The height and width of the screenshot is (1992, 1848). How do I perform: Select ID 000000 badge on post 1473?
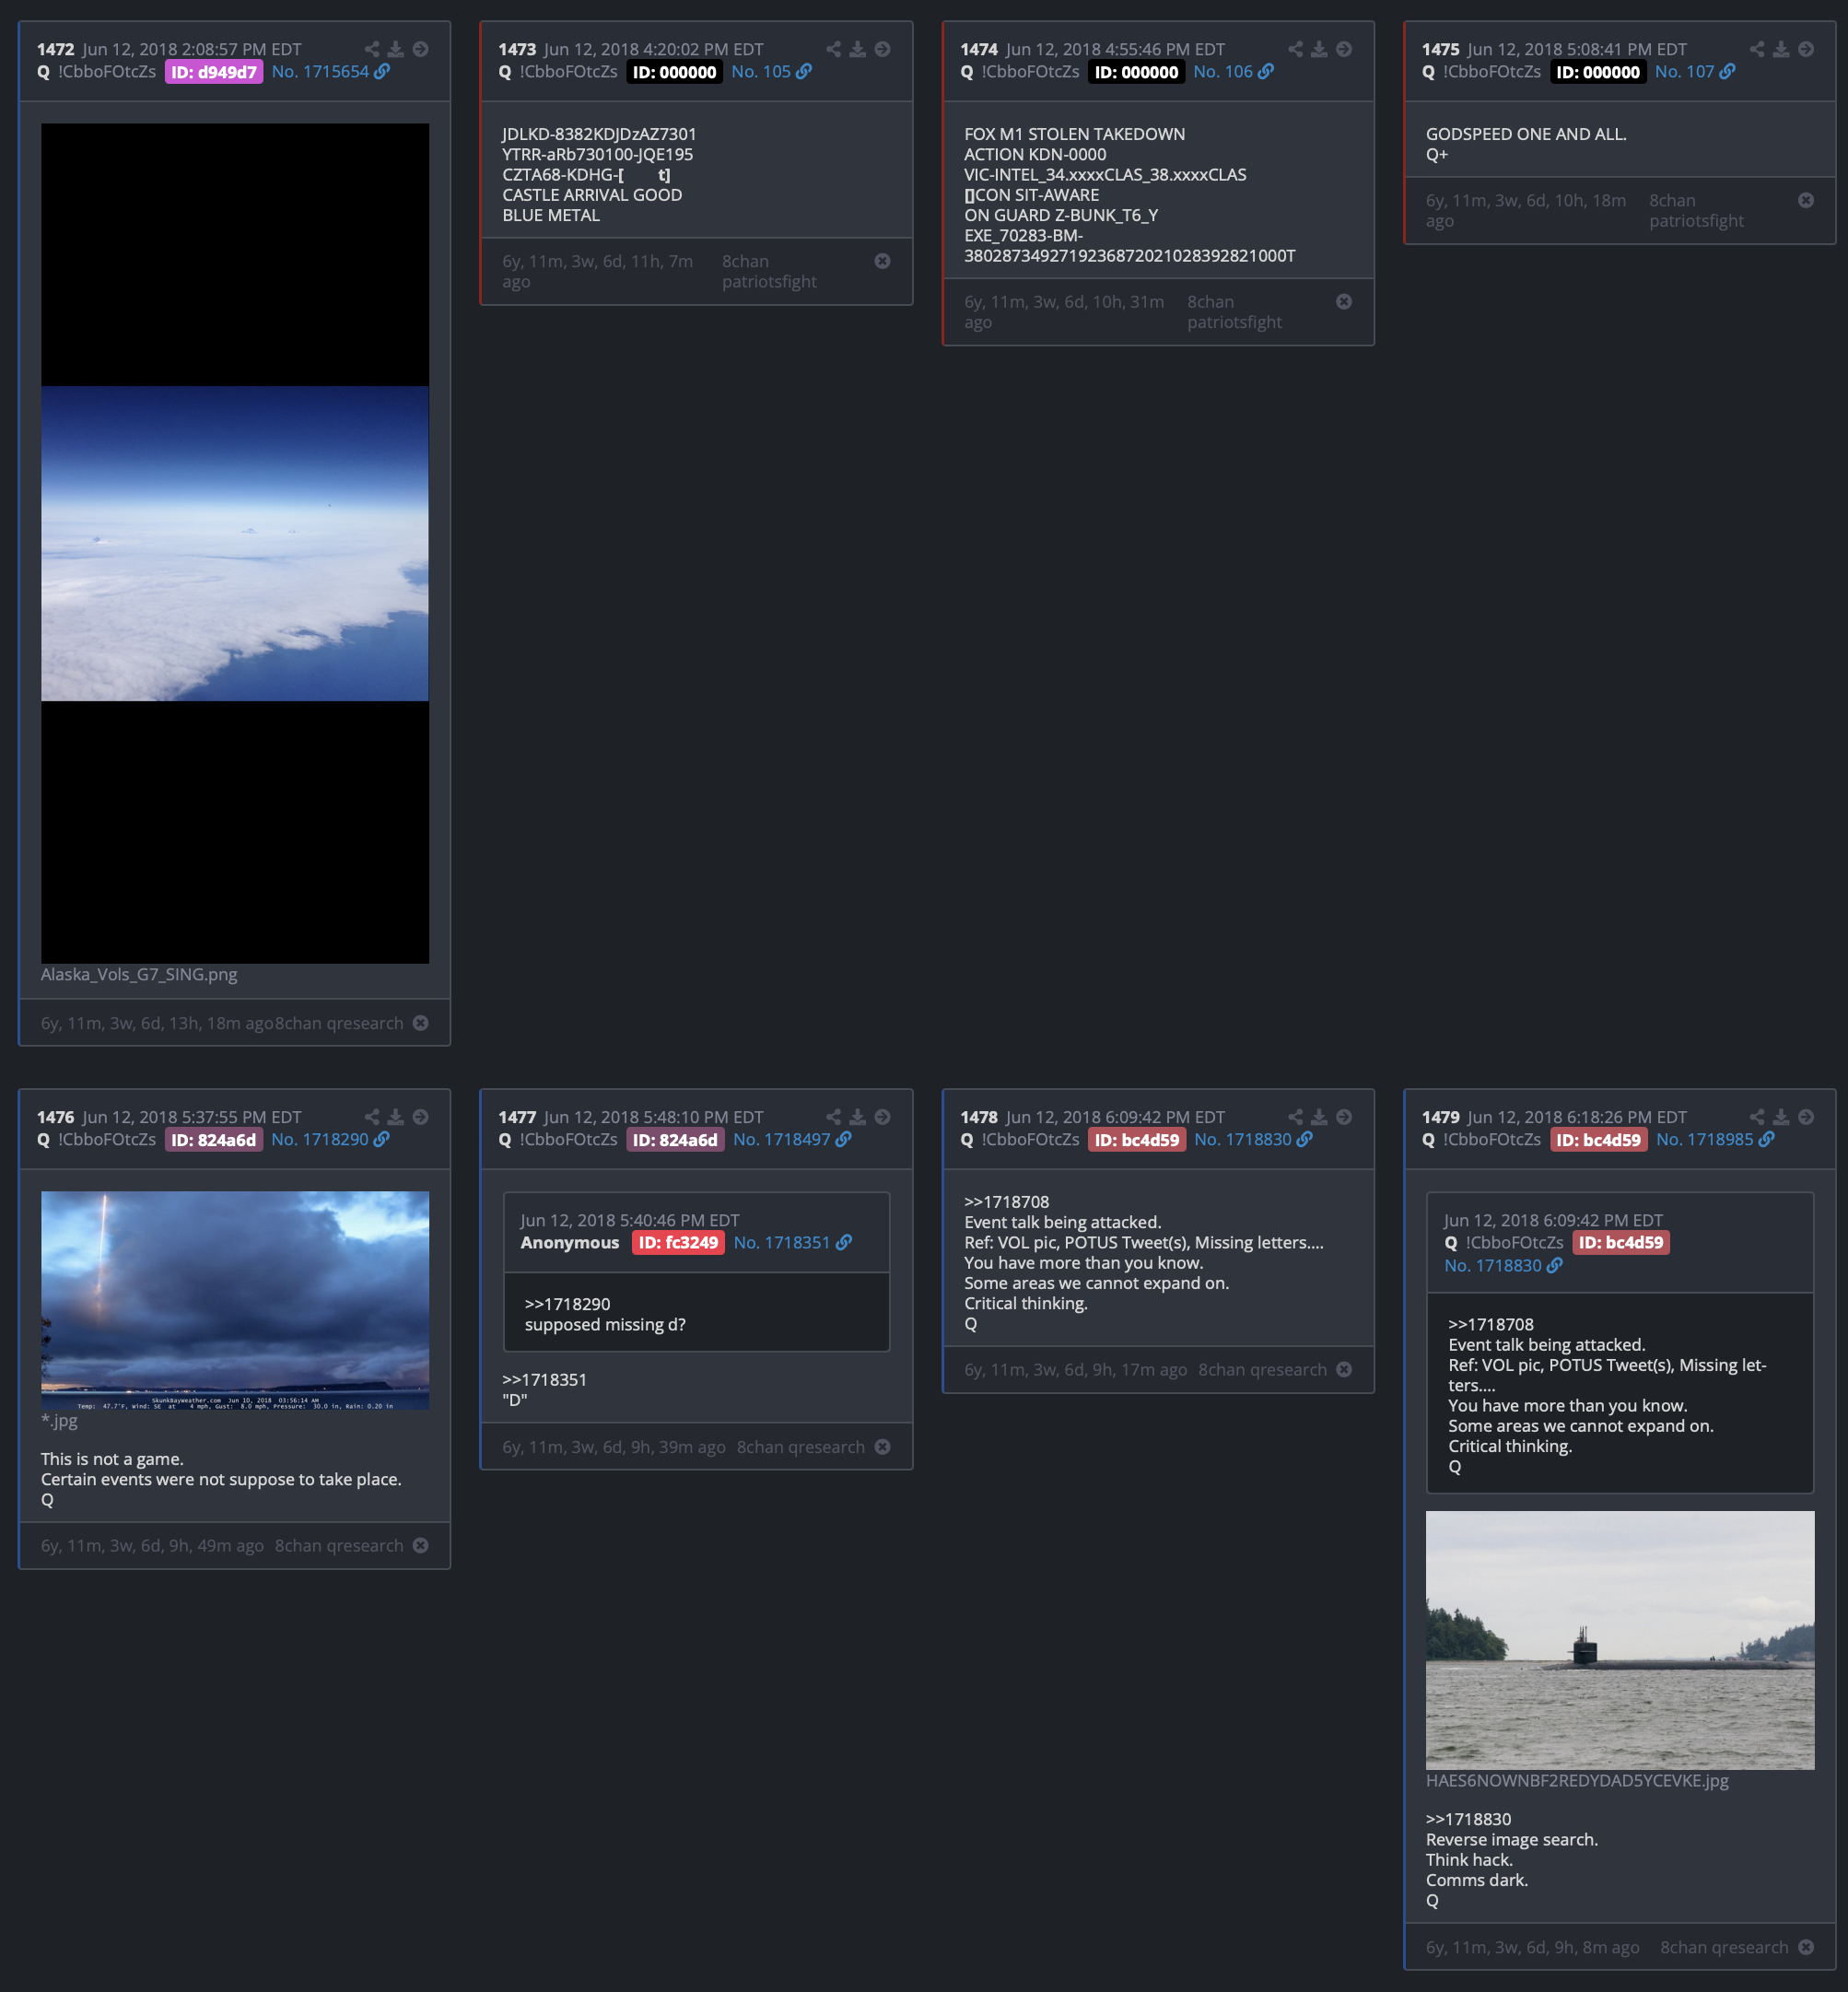(675, 72)
